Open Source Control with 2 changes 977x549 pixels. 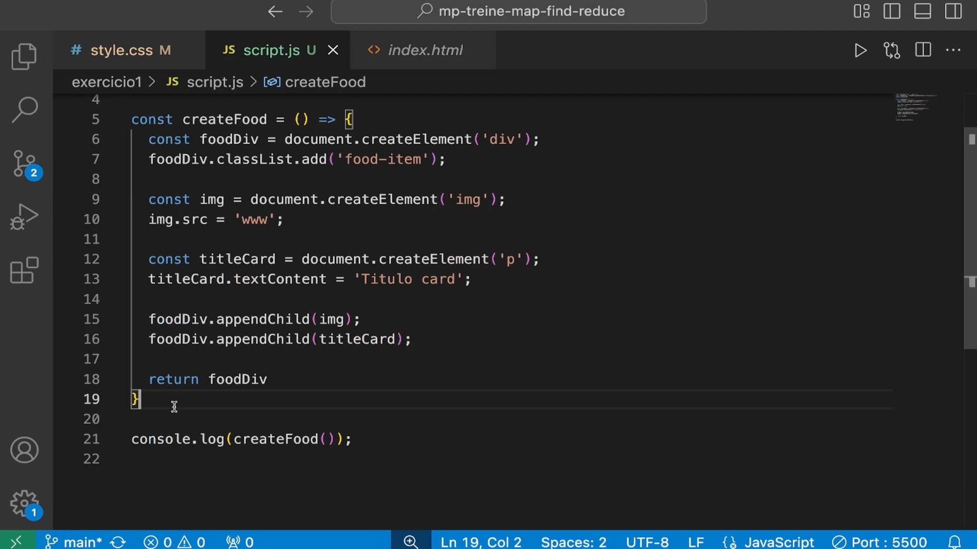point(24,164)
